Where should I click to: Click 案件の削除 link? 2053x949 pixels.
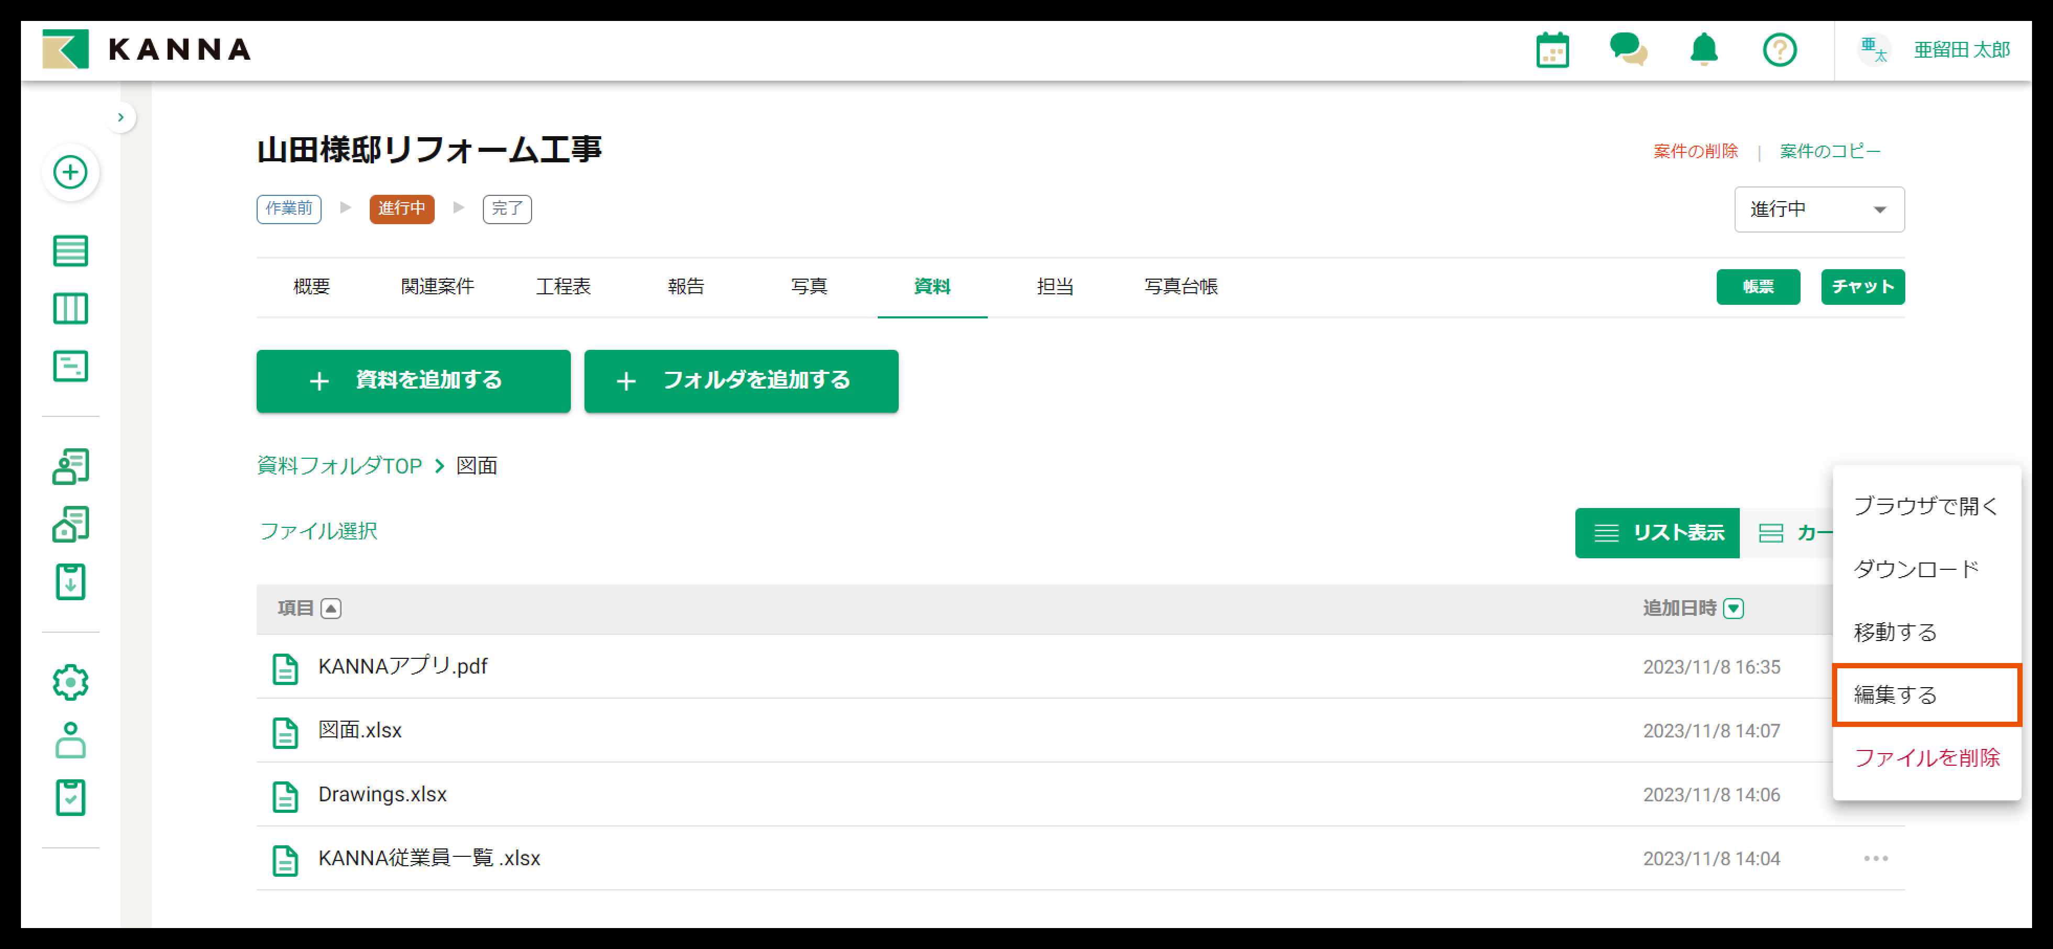pyautogui.click(x=1695, y=151)
